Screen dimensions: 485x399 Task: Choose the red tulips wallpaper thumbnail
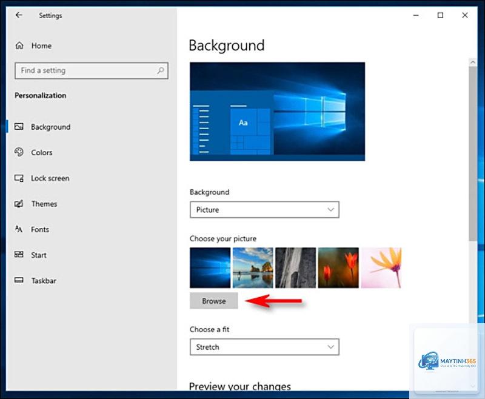pyautogui.click(x=338, y=267)
